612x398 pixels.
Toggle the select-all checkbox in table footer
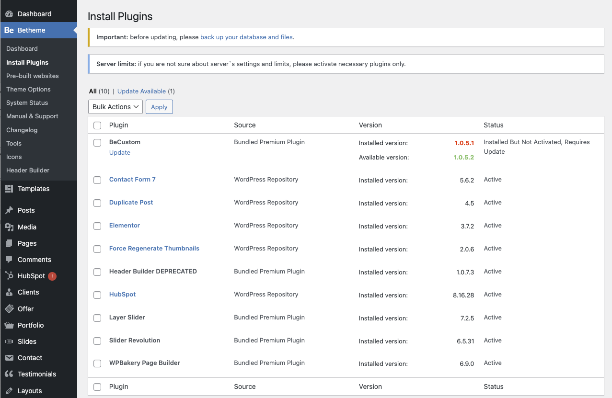point(97,387)
